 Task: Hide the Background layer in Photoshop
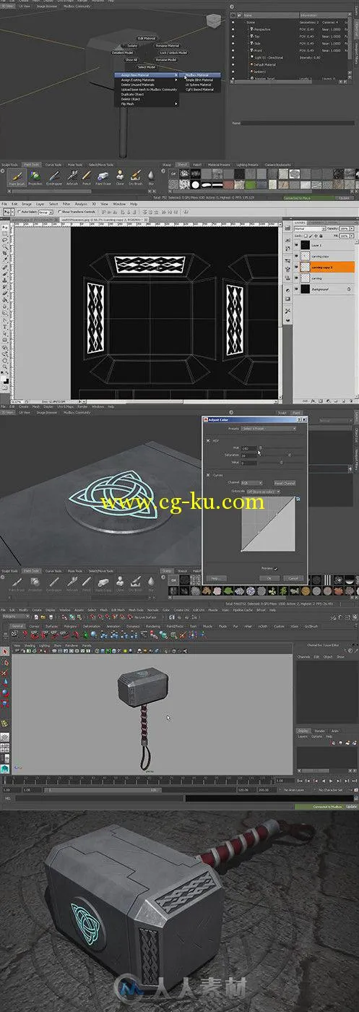[296, 289]
